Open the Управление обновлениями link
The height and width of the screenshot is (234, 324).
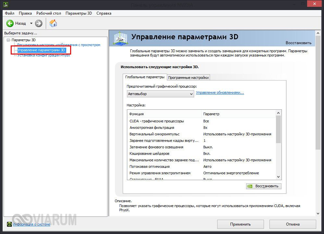[220, 93]
